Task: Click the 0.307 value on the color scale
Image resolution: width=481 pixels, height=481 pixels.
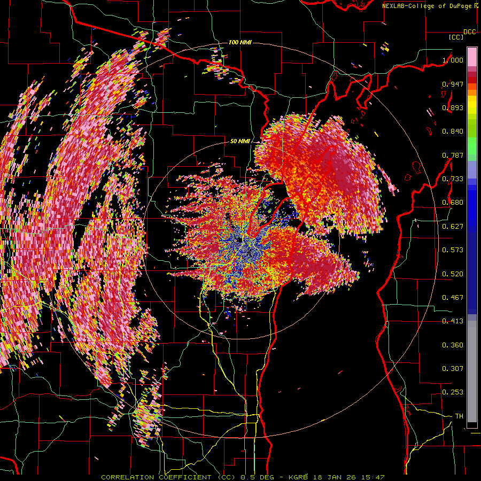Action: [453, 369]
